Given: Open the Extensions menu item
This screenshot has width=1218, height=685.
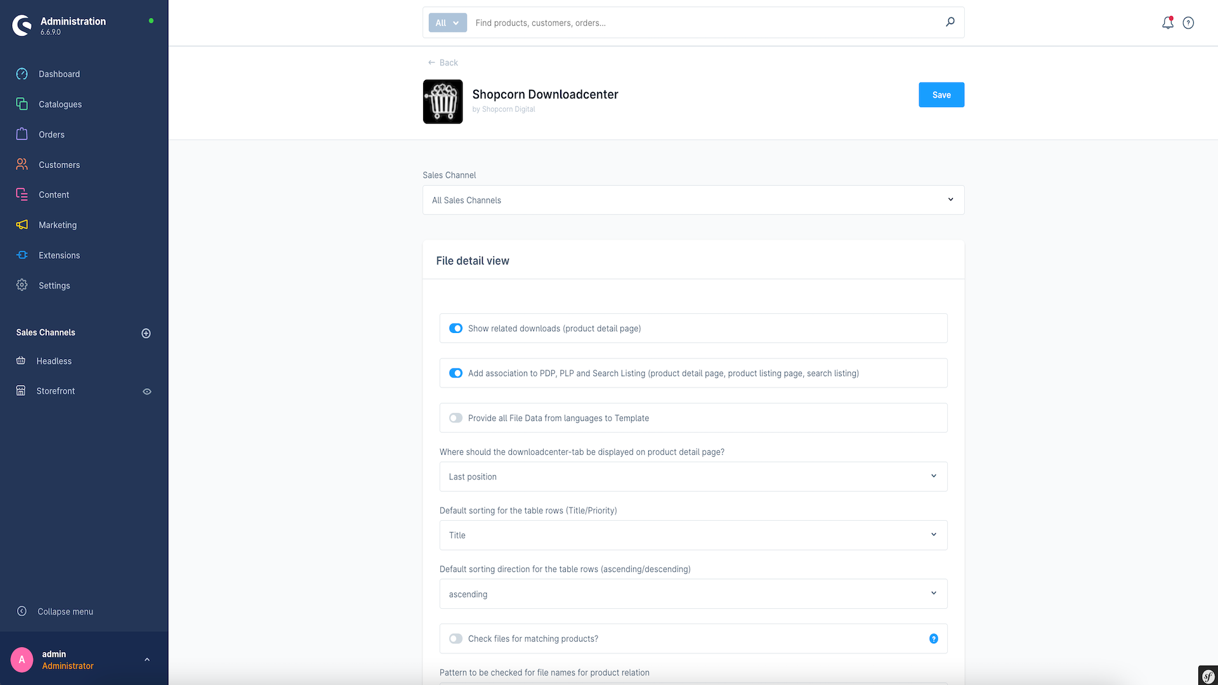Looking at the screenshot, I should tap(58, 255).
